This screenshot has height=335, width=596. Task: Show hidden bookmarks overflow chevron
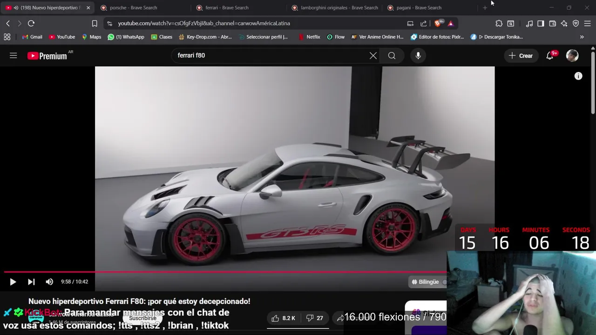point(582,37)
